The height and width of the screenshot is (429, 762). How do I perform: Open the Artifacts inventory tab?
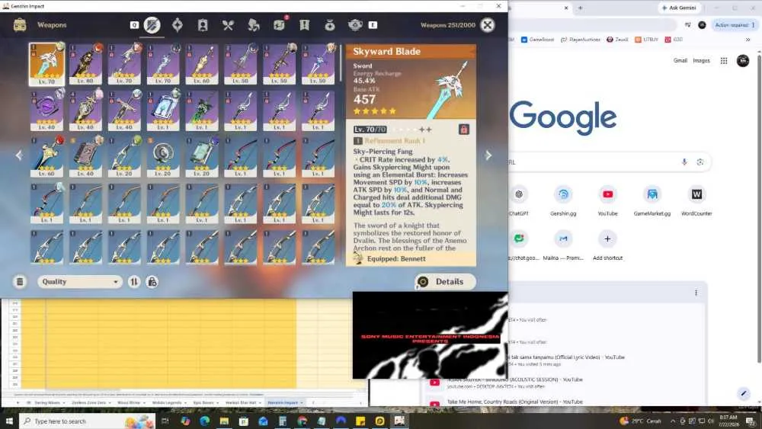(178, 25)
